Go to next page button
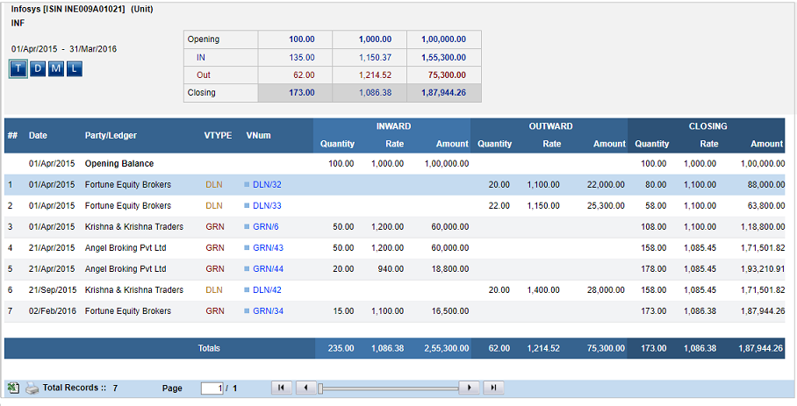Image resolution: width=797 pixels, height=406 pixels. coord(469,388)
